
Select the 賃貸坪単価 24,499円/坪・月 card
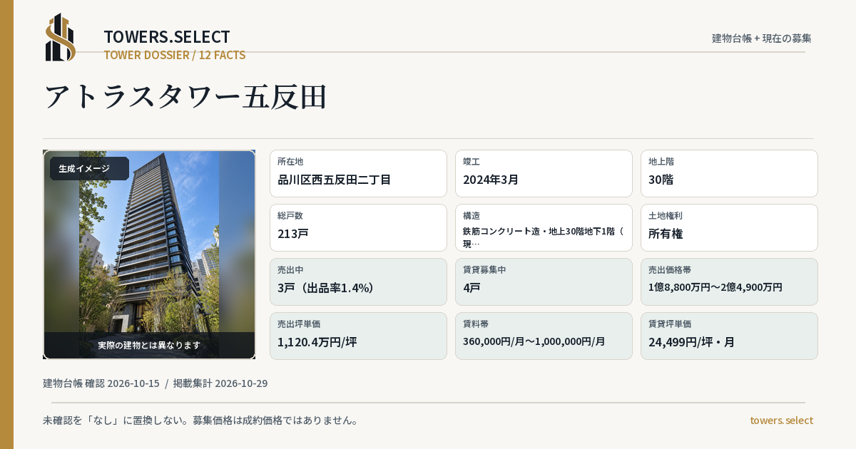click(729, 336)
